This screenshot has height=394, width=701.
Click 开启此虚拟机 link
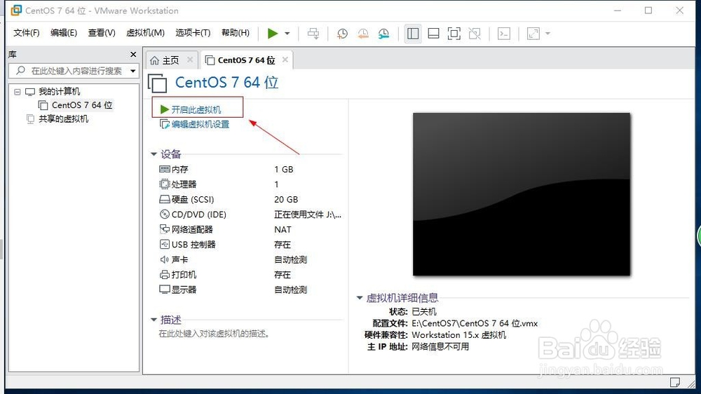(x=196, y=109)
